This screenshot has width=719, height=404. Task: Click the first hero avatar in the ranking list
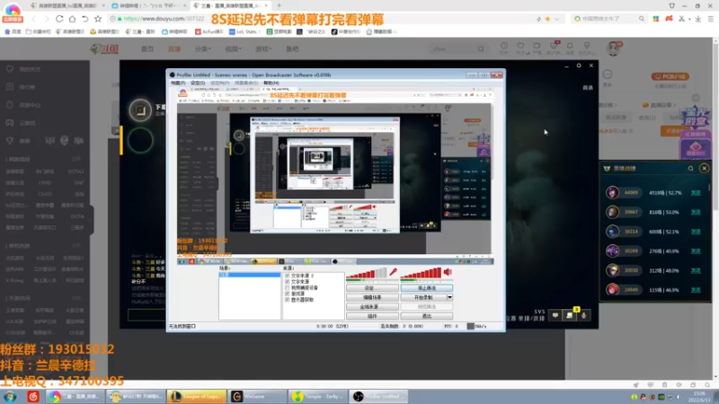612,193
